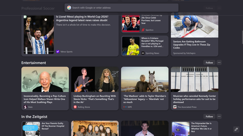Open 'The Madison' Taylor Sheridan article
Screen dimensions: 243x136
coord(145,99)
